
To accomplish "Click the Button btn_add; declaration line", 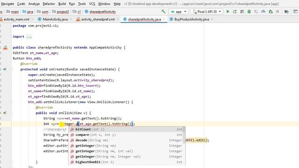I will point(27,58).
